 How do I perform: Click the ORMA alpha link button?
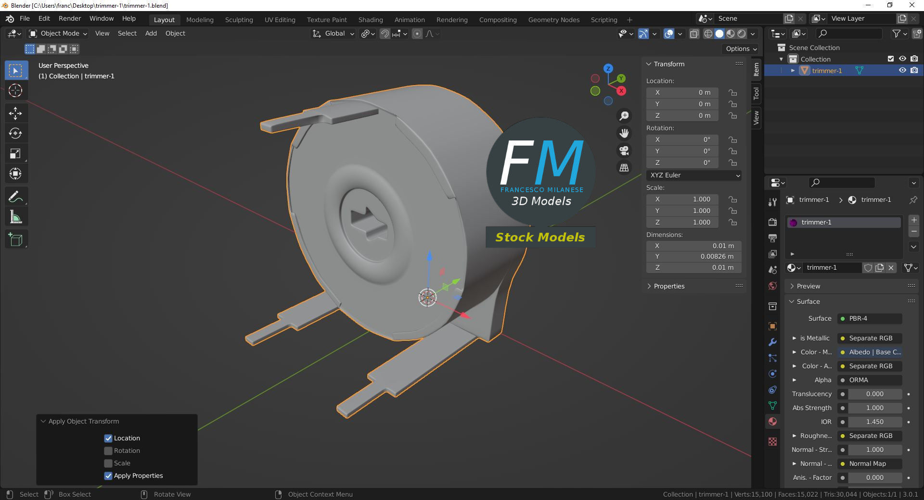[870, 380]
